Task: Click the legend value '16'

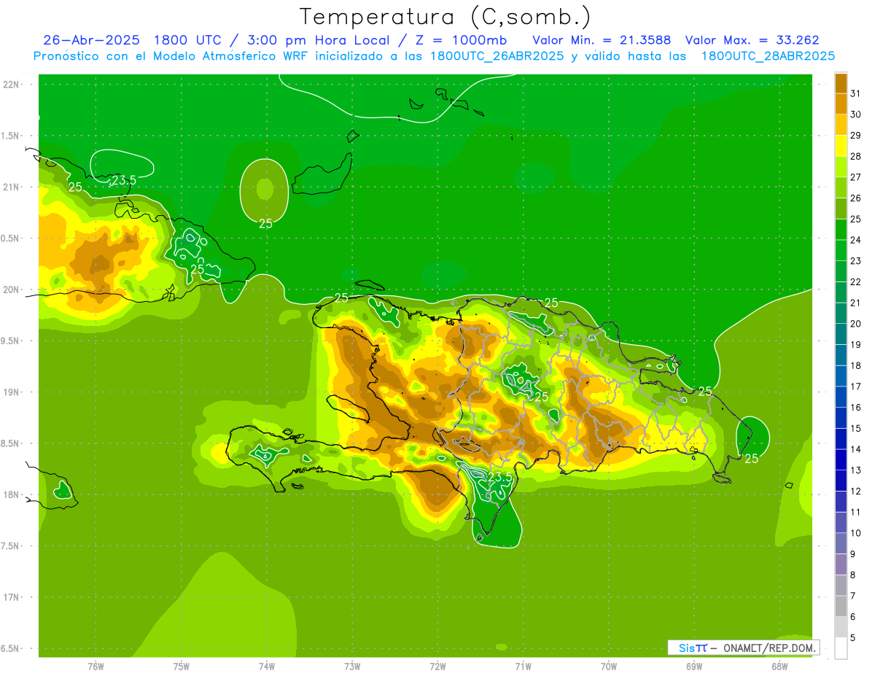Action: 855,407
